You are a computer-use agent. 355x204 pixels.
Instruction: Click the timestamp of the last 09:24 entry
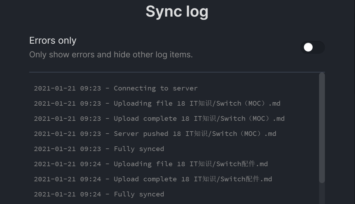pos(67,194)
